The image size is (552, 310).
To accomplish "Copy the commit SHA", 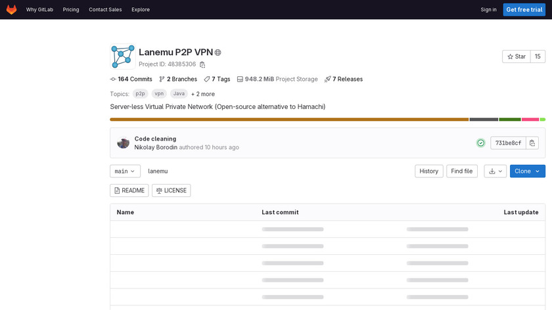I will [x=532, y=143].
